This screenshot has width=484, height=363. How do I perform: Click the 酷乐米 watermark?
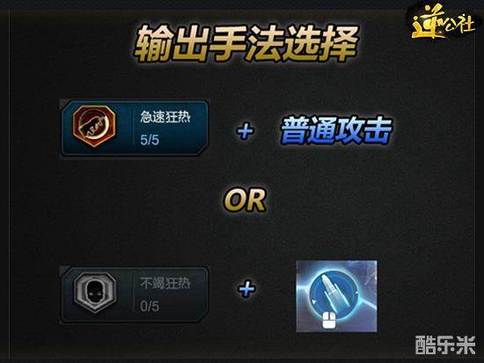point(445,344)
